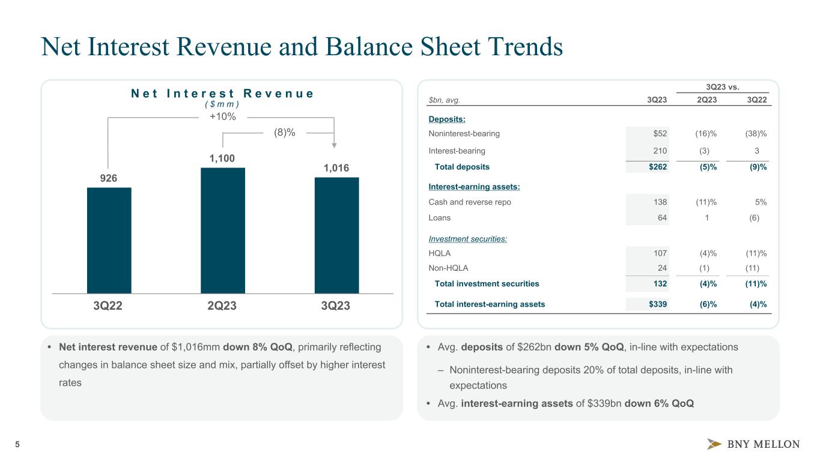
Task: Select the slide title heading text
Action: 302,48
